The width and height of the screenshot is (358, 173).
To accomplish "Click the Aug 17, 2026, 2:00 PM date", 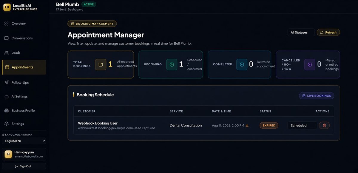I will coord(228,126).
